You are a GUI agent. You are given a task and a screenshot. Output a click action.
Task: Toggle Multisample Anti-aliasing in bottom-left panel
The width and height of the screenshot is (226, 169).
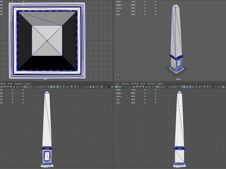78,87
